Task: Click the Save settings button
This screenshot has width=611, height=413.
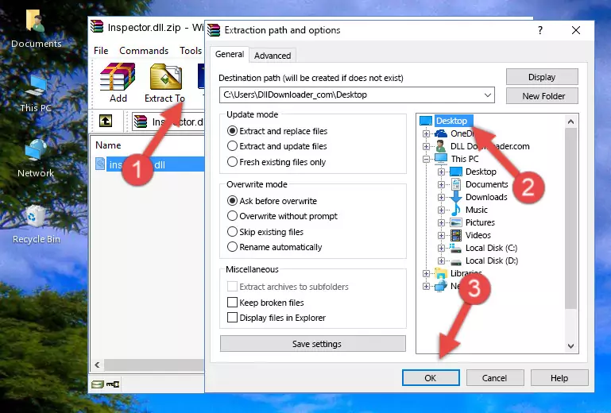Action: pos(313,344)
